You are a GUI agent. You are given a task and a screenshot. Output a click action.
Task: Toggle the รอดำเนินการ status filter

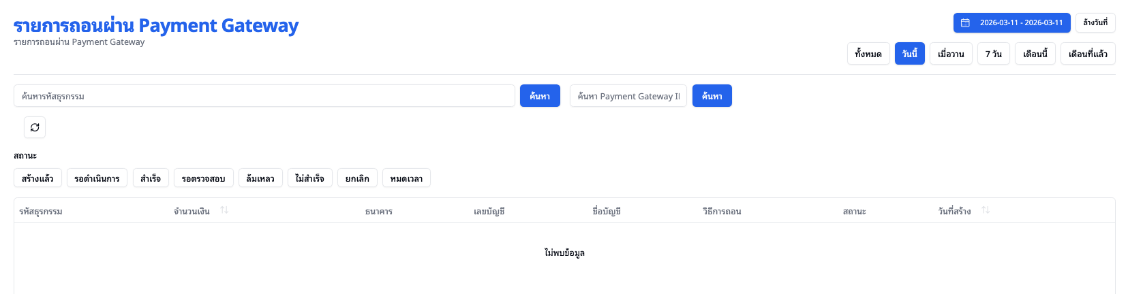tap(97, 178)
